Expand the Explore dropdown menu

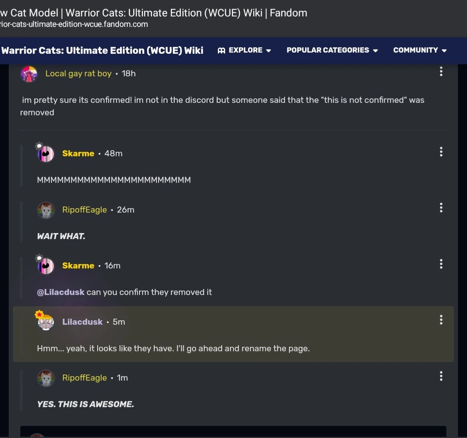point(245,50)
